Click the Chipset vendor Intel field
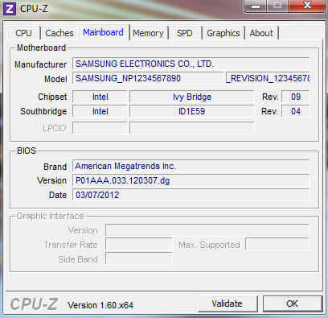Screen dimensions: 328x318 pos(100,97)
